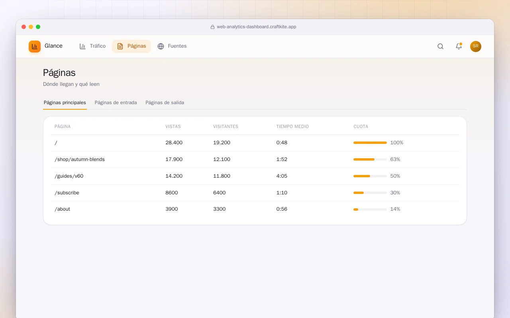Click the 8600 views value

point(172,193)
